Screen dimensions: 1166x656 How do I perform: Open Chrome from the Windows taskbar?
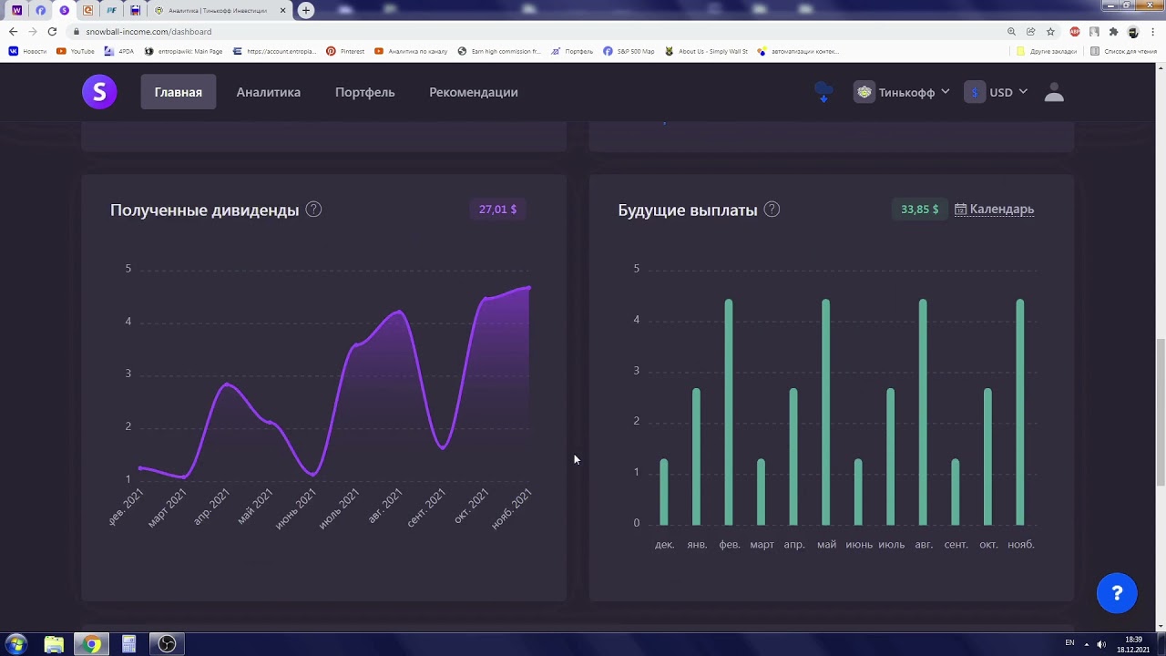91,644
